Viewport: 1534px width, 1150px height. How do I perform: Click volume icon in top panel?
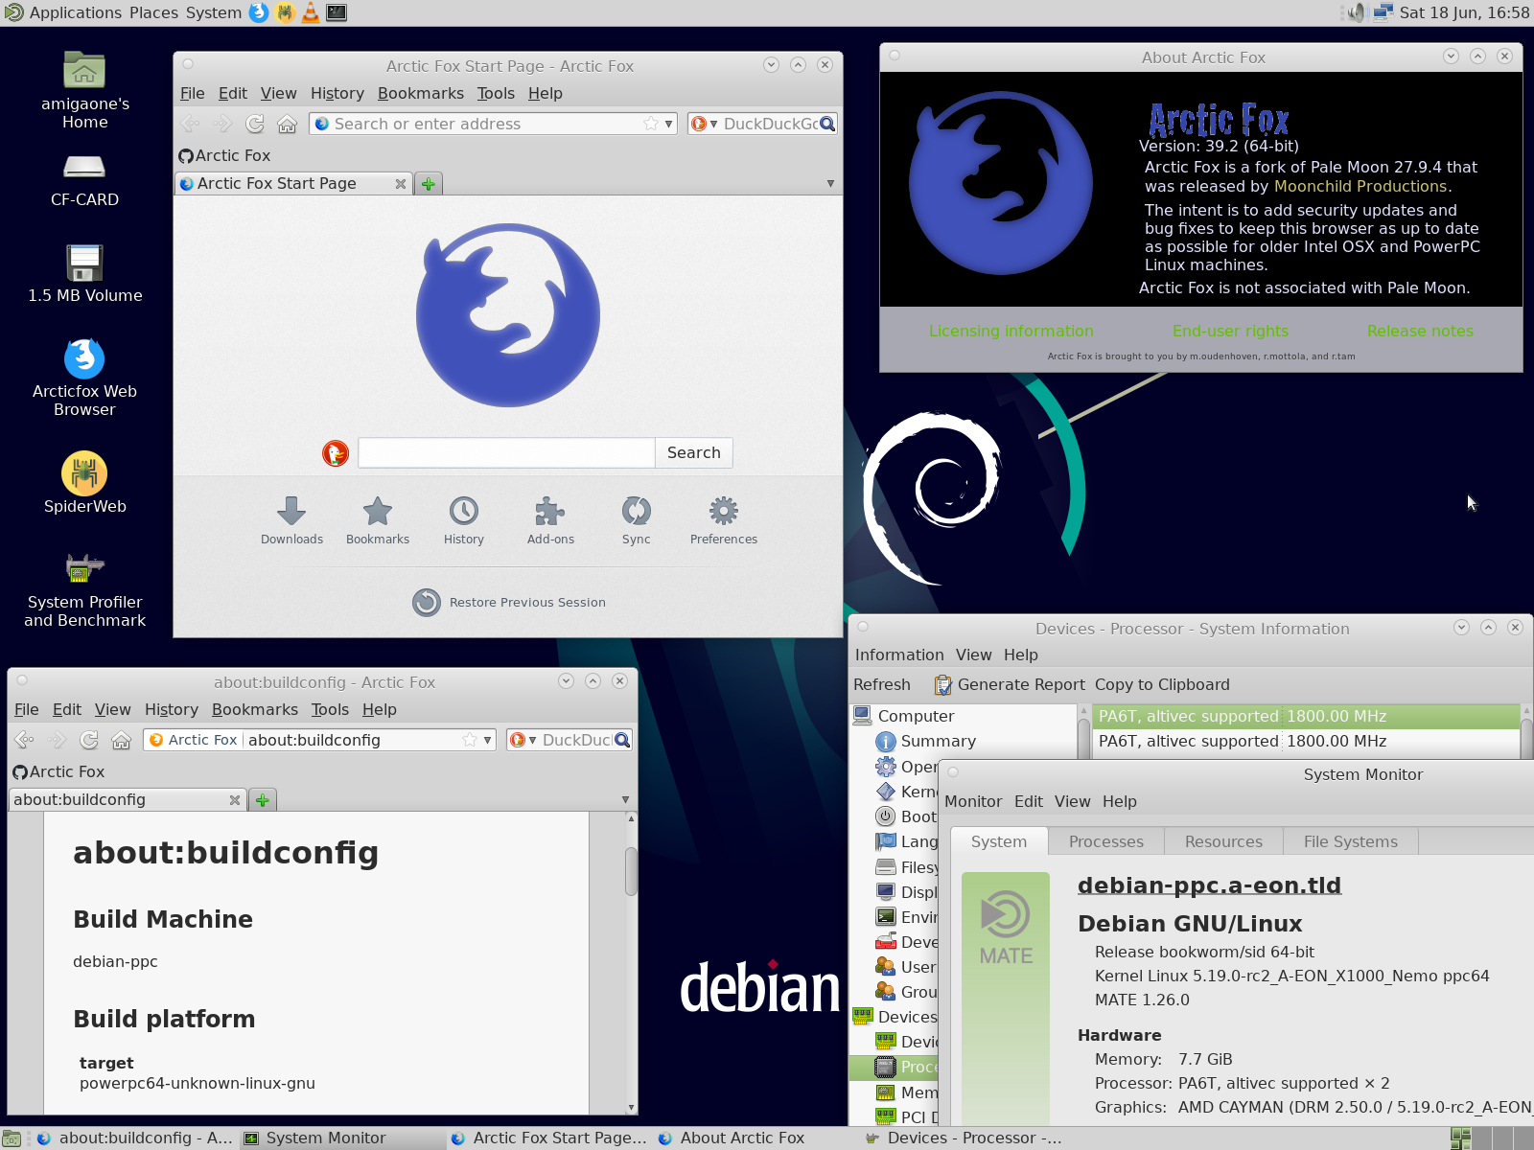pyautogui.click(x=1356, y=12)
